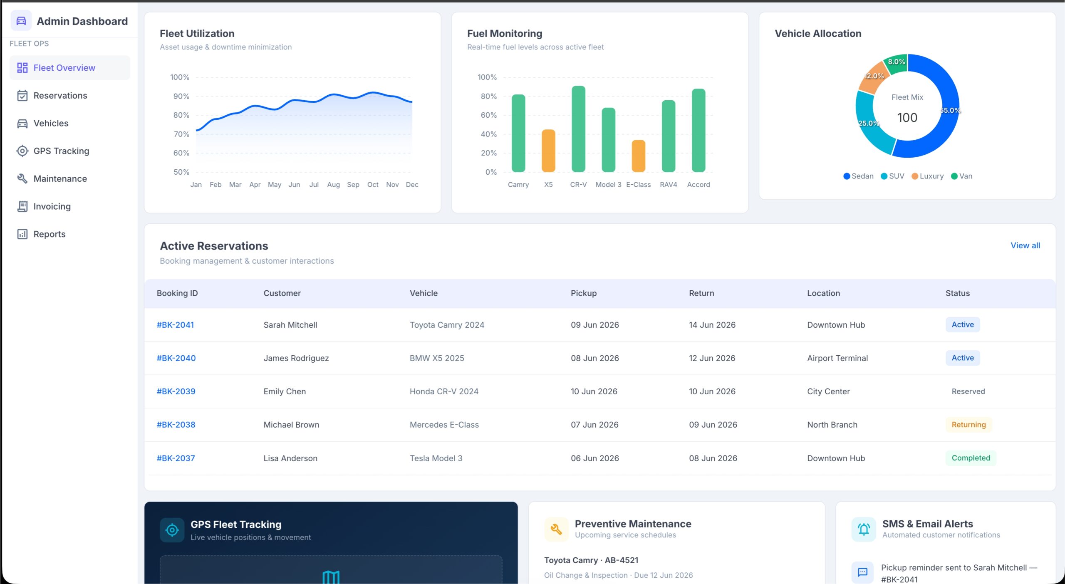Click the GPS Fleet Tracking crosshair icon
This screenshot has width=1065, height=584.
click(x=172, y=530)
